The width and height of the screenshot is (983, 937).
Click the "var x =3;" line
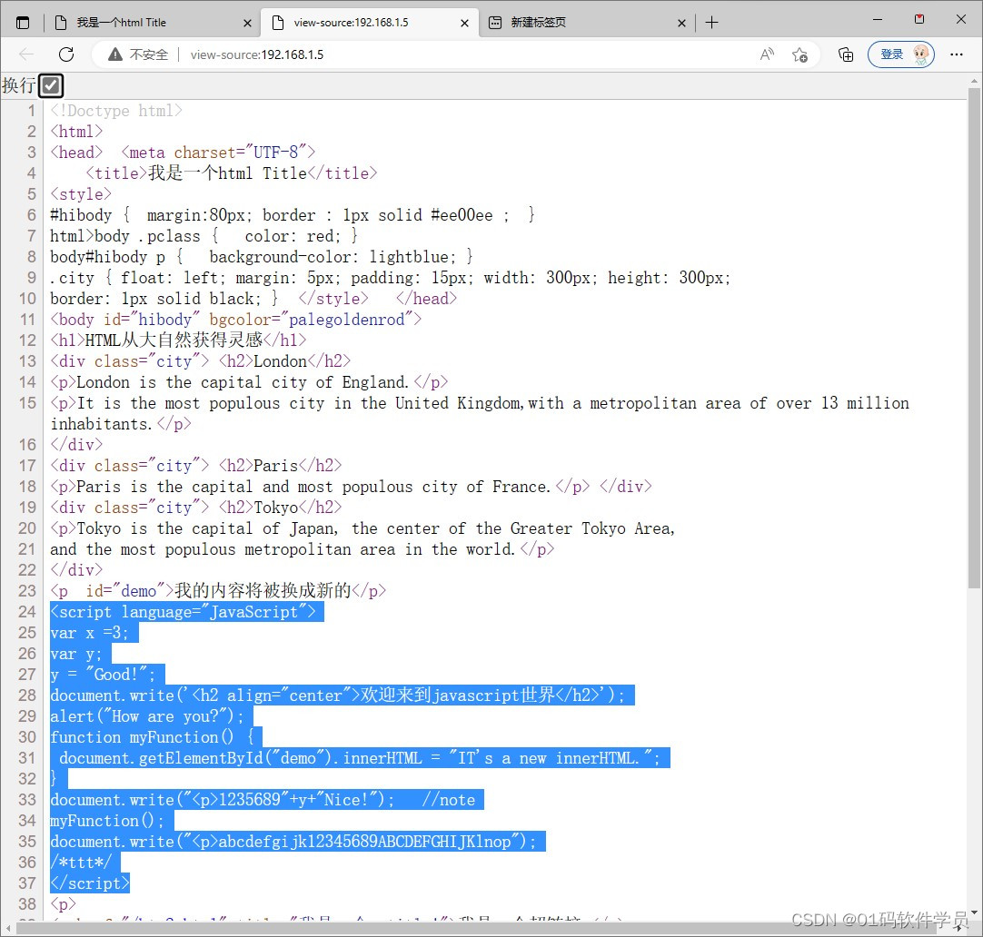point(89,633)
